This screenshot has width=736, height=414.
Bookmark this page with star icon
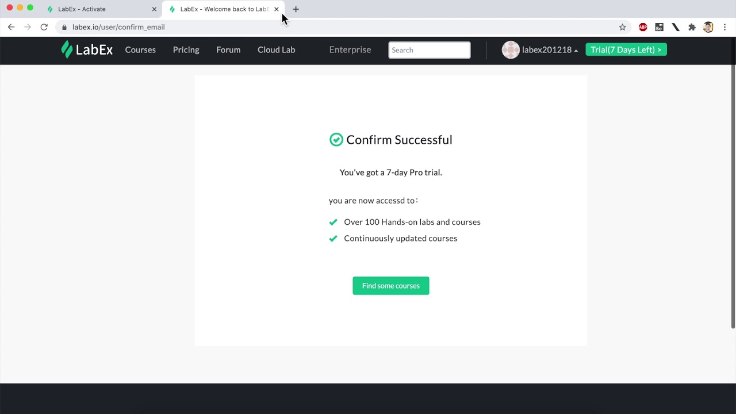point(622,27)
